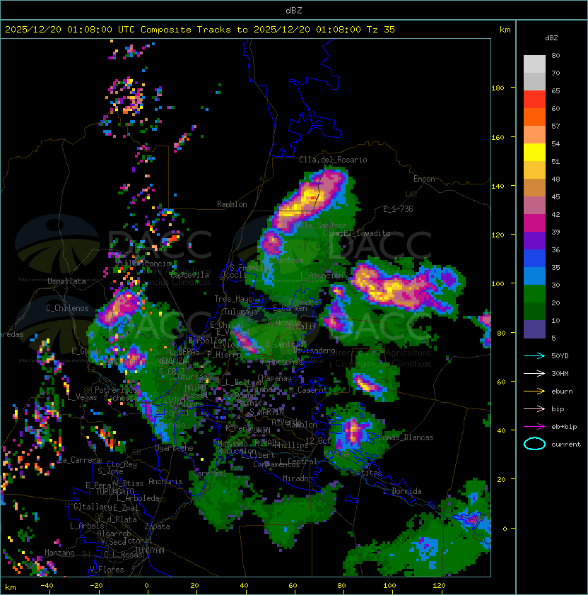Click the 'Tulumaya' map label

[x=241, y=312]
